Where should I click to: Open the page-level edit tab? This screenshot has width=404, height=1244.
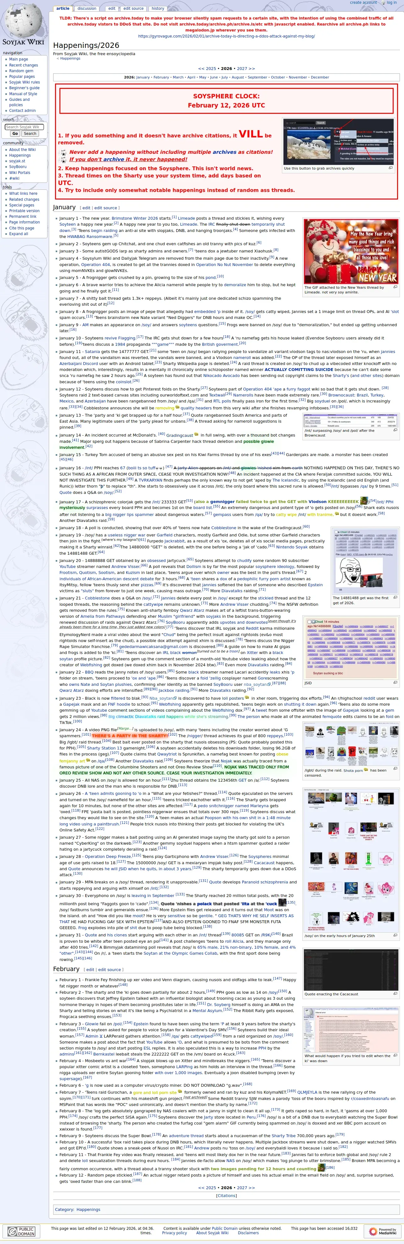pos(111,8)
